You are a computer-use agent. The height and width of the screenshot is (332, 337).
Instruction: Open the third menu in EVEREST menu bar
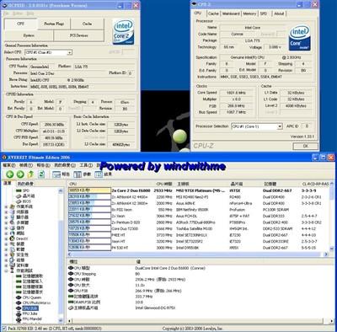[x=43, y=165]
